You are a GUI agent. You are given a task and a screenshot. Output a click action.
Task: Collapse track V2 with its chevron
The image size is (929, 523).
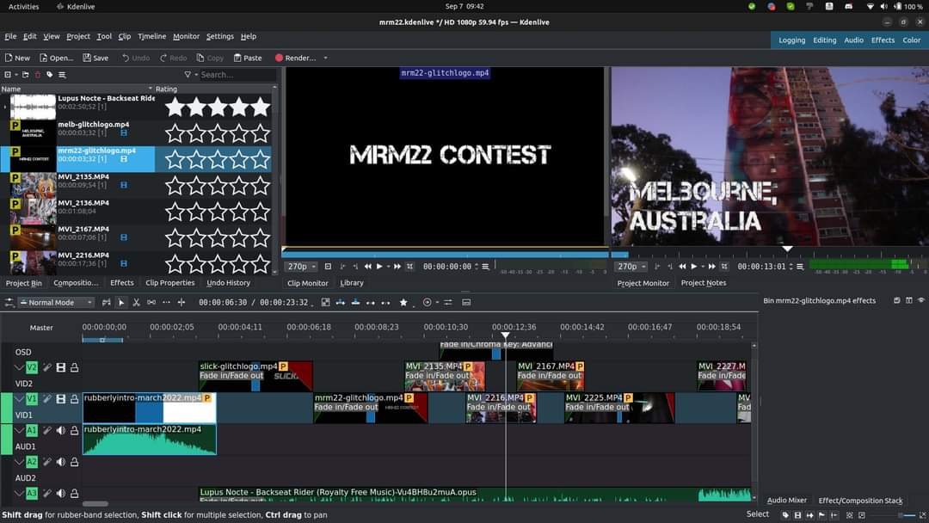click(19, 367)
